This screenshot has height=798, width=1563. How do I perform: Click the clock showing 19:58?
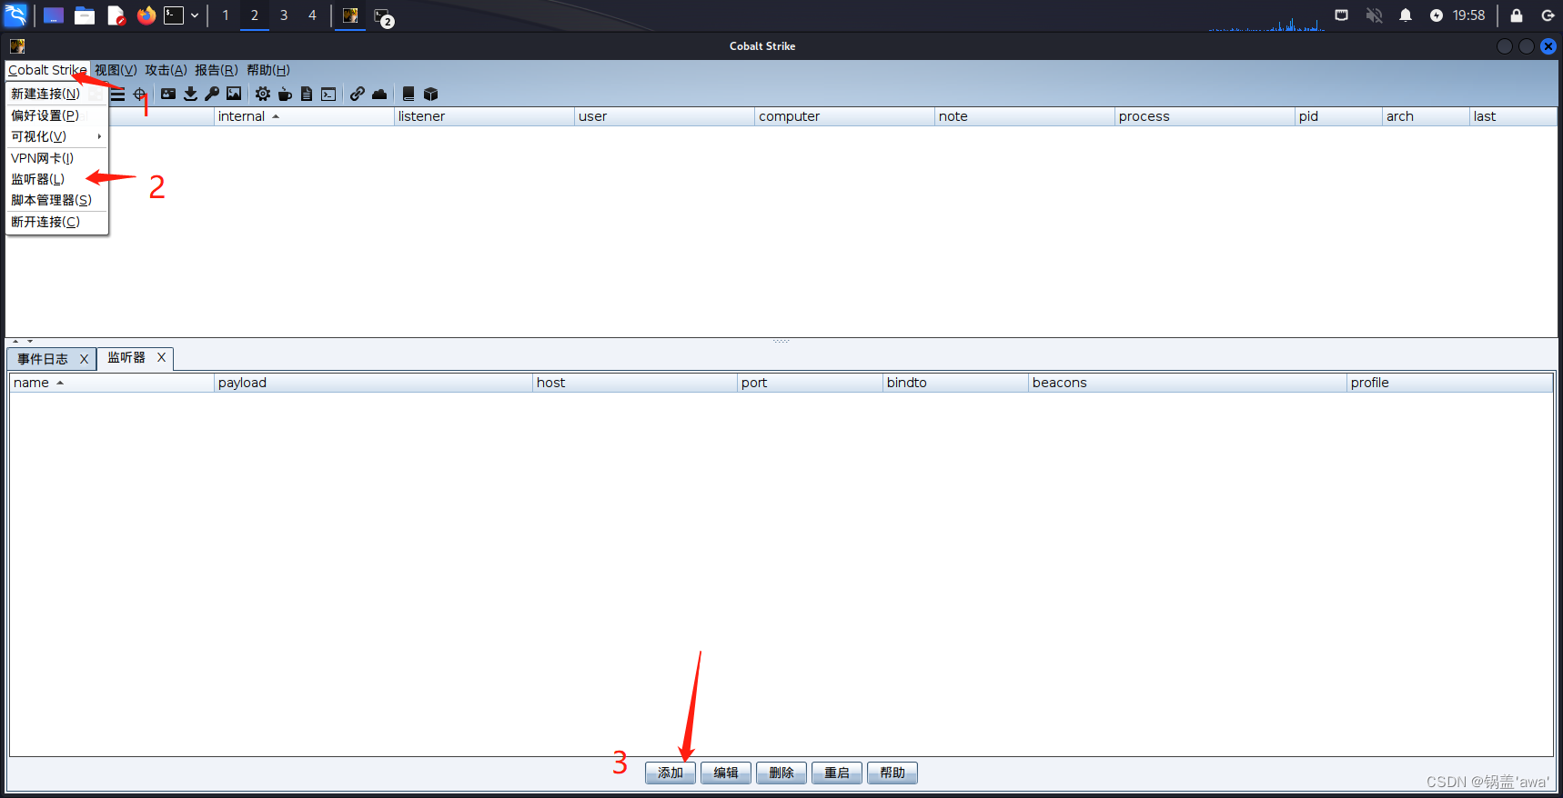tap(1468, 15)
